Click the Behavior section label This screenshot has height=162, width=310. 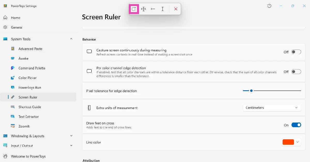[89, 39]
